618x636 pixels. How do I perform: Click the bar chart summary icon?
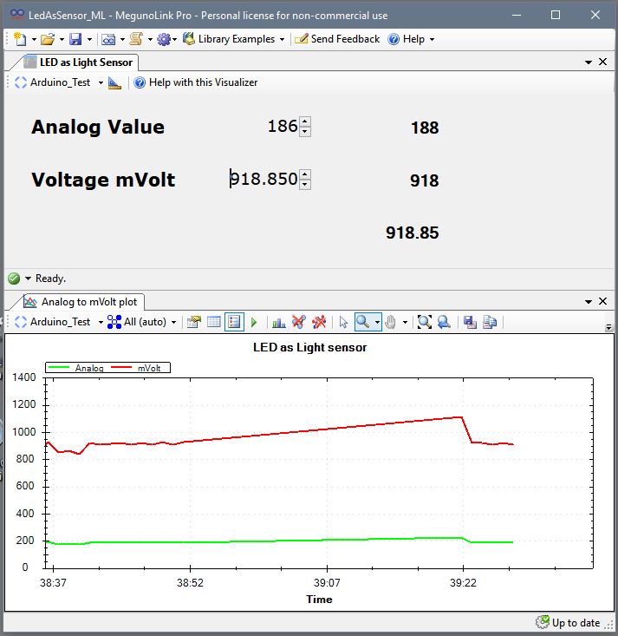coord(279,323)
